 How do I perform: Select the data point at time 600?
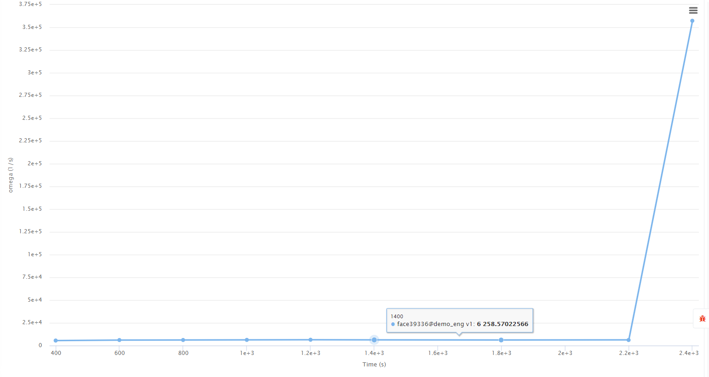pos(120,340)
